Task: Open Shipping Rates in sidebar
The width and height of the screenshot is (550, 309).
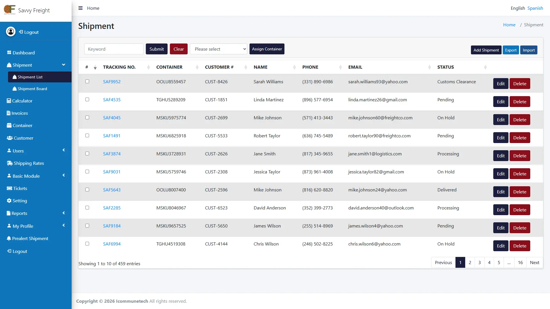Action: pos(25,163)
